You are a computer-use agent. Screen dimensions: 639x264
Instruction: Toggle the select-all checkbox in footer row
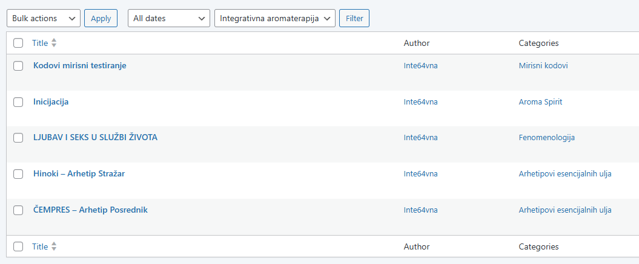[18, 246]
